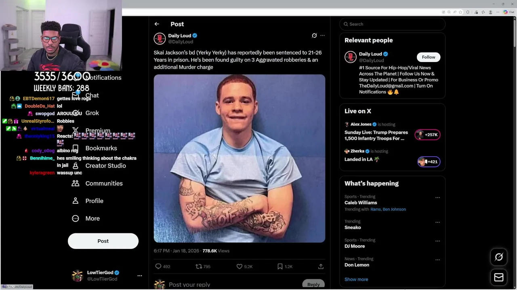The width and height of the screenshot is (517, 290).
Task: Click the reply comment icon
Action: point(158,266)
